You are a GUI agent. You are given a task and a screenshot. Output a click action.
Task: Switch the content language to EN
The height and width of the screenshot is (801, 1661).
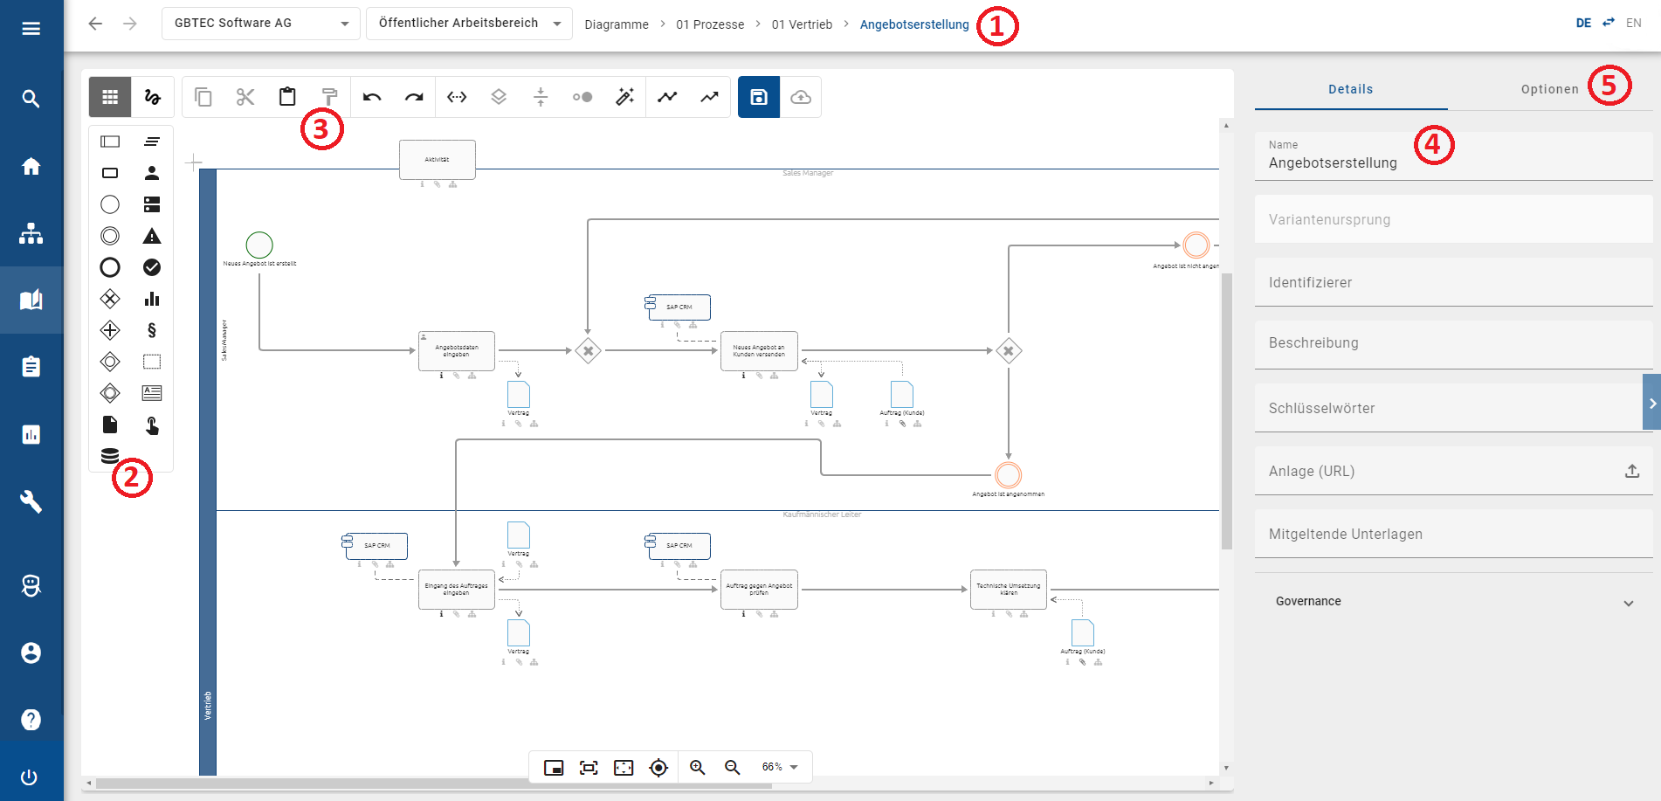click(1633, 24)
